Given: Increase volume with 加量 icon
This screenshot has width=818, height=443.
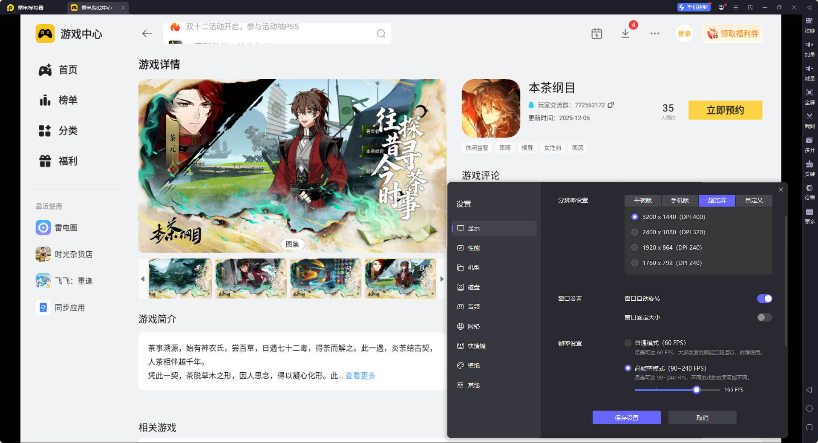Looking at the screenshot, I should click(809, 49).
